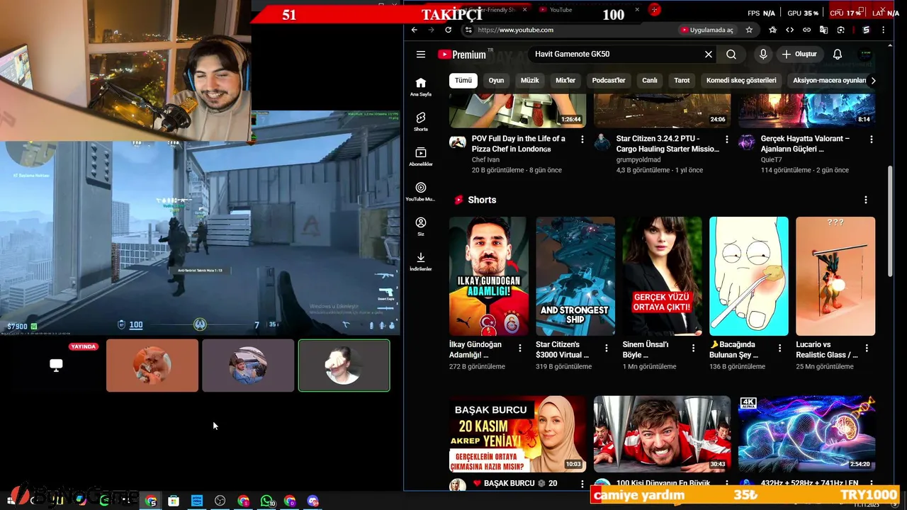Viewport: 907px width, 510px height.
Task: Open YouTube Music from sidebar
Action: (421, 191)
